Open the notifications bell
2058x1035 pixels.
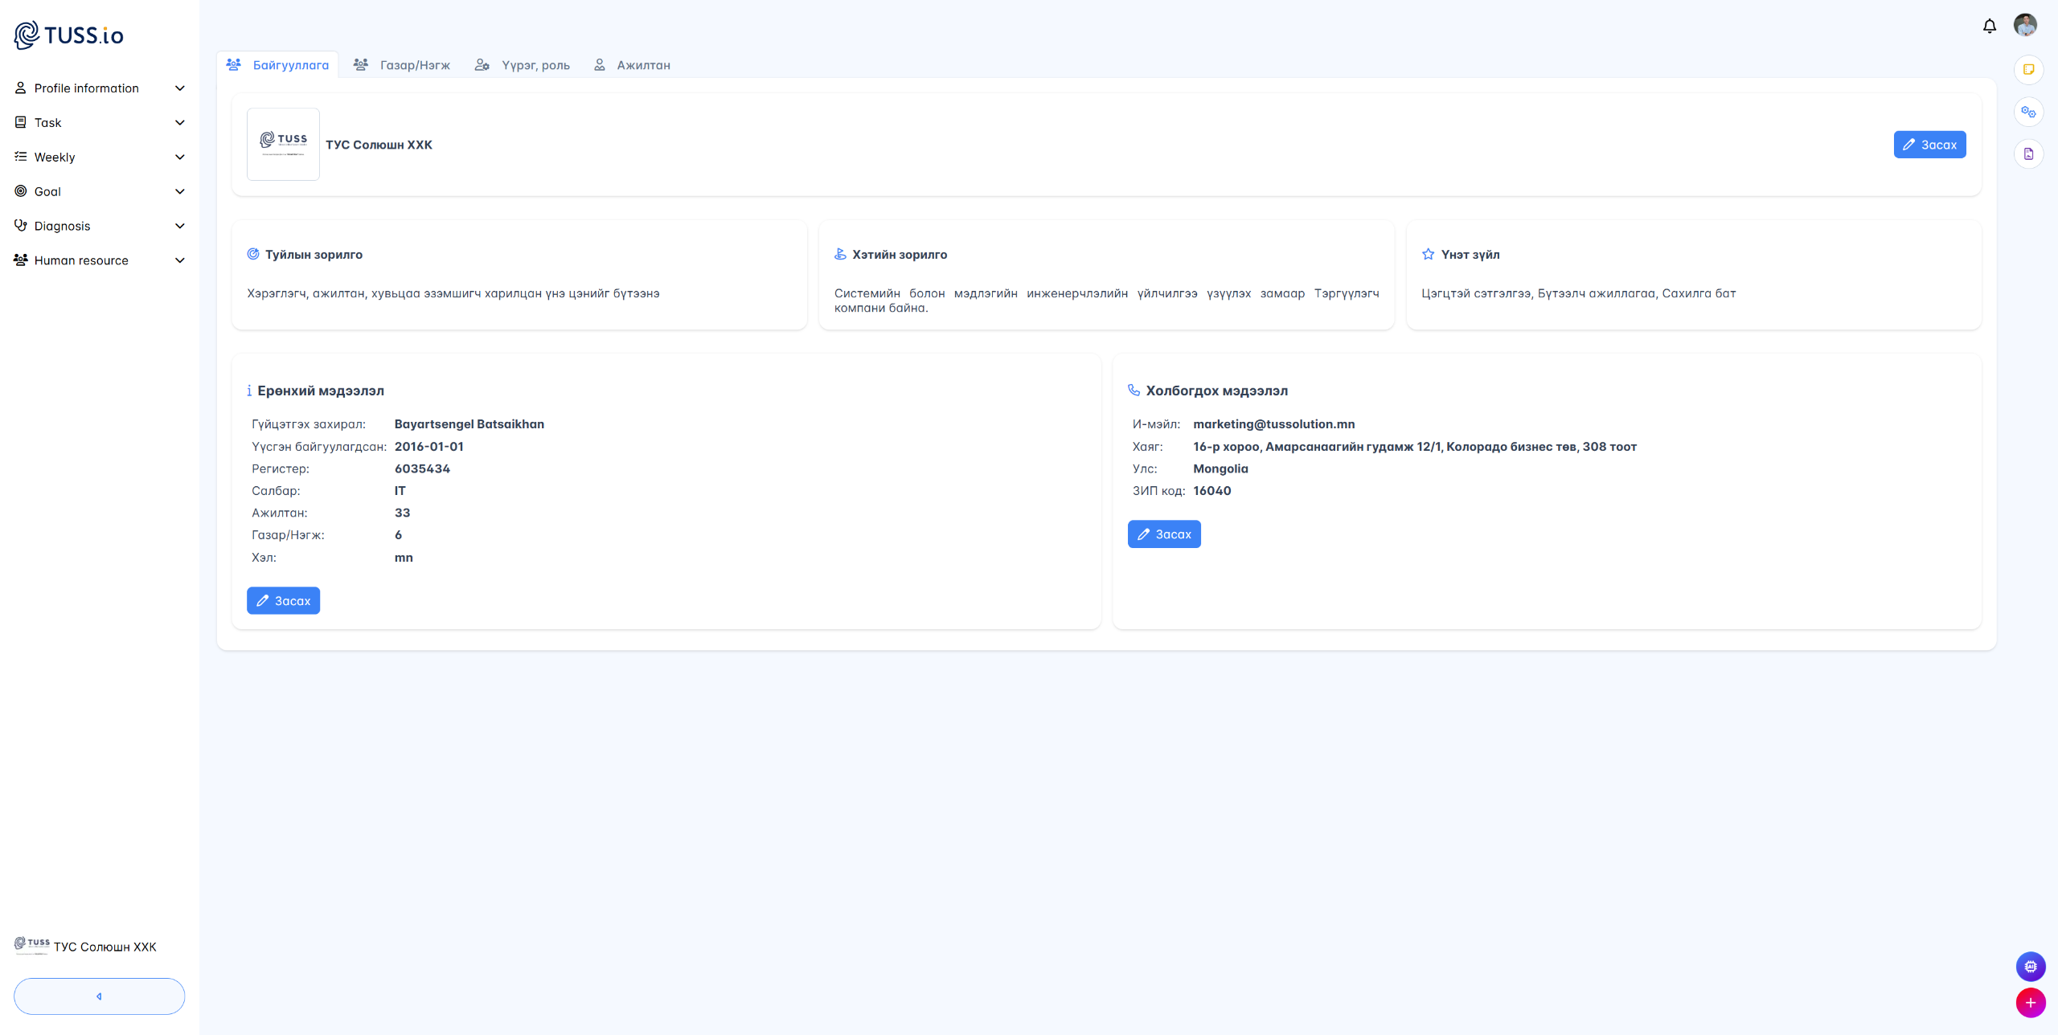click(1989, 26)
